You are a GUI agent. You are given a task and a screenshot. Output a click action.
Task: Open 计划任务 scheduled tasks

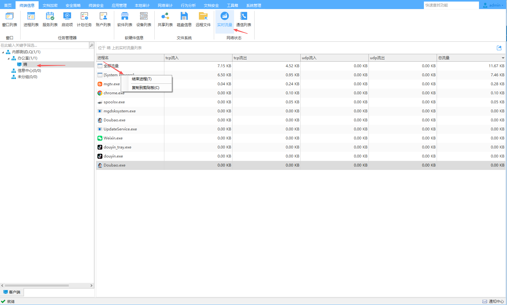click(84, 19)
